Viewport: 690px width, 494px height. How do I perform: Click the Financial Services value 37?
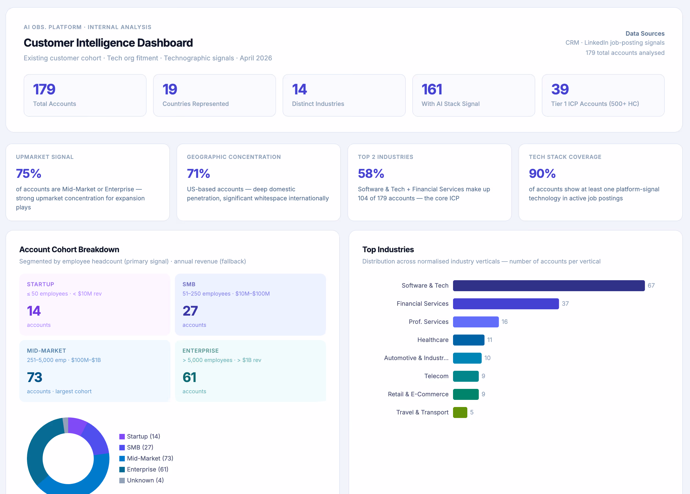pyautogui.click(x=565, y=304)
